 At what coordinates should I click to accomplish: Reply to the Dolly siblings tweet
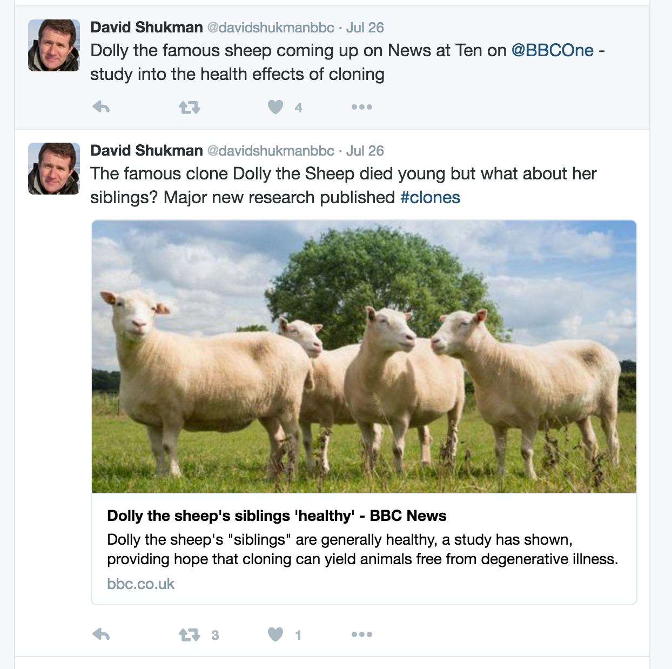(x=101, y=634)
